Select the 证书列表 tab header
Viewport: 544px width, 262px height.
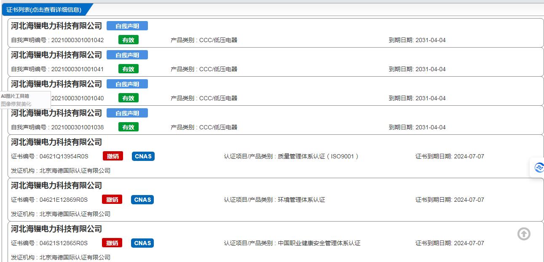pos(44,10)
